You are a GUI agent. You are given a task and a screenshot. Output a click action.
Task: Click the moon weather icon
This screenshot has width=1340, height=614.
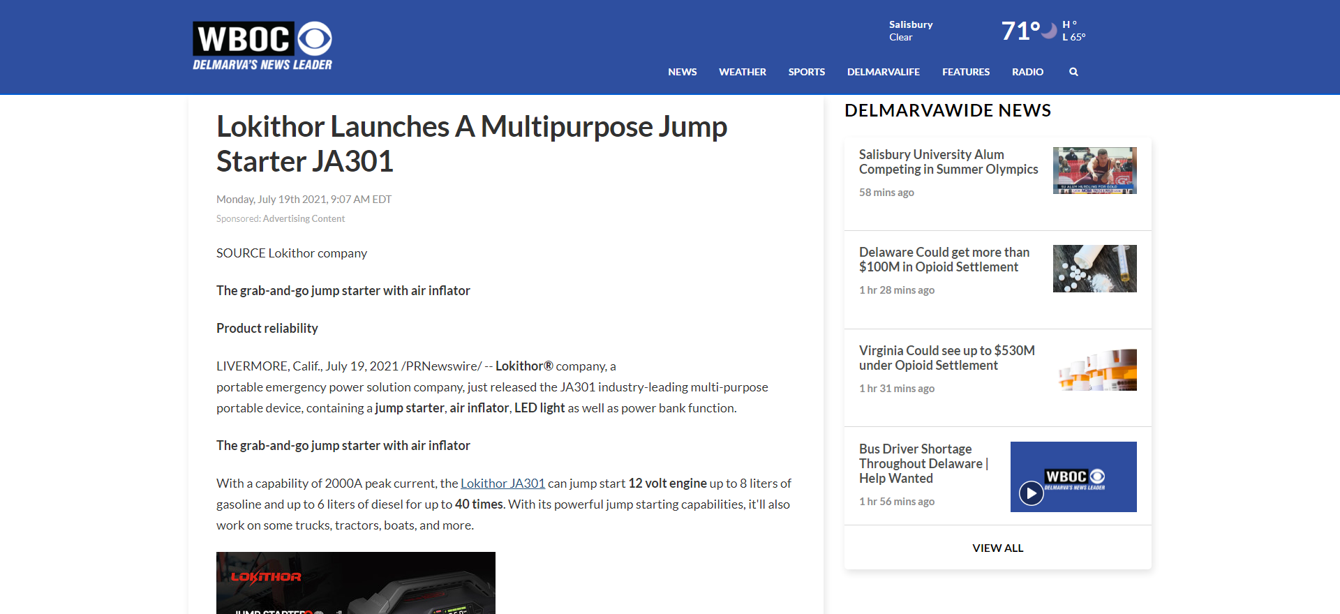point(1049,31)
